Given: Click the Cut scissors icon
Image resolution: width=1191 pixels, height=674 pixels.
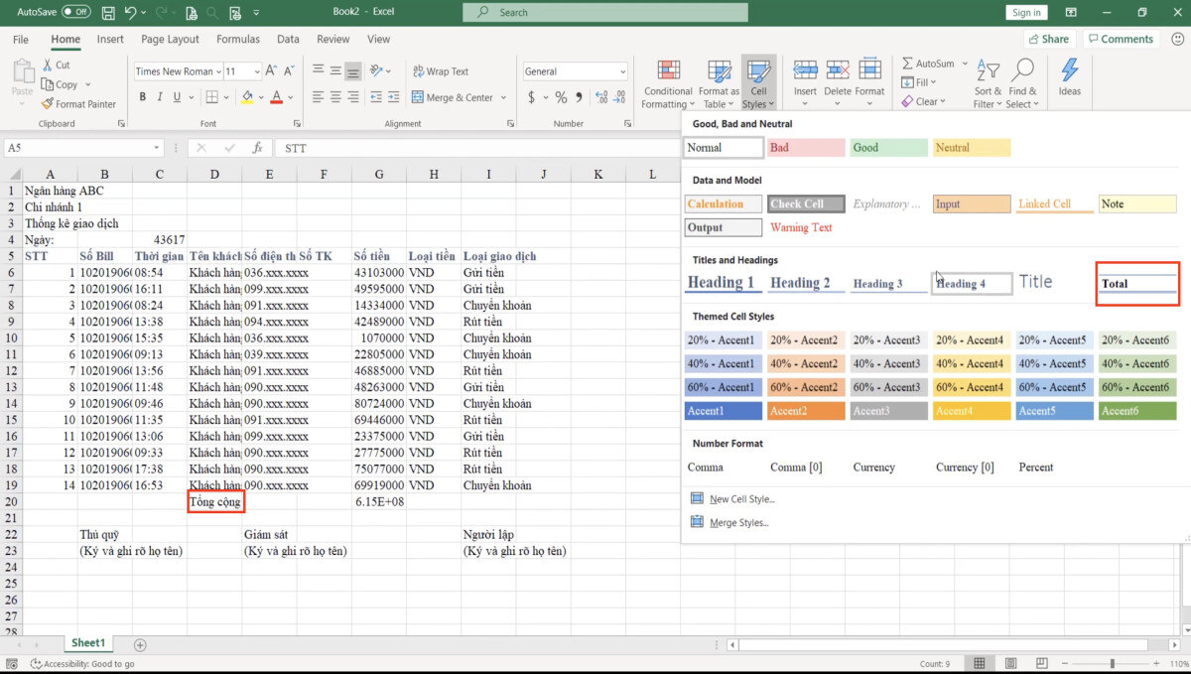Looking at the screenshot, I should (x=47, y=66).
